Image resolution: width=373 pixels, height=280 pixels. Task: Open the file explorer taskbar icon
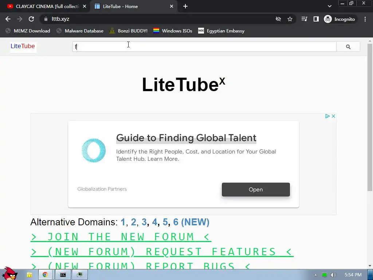tap(29, 275)
